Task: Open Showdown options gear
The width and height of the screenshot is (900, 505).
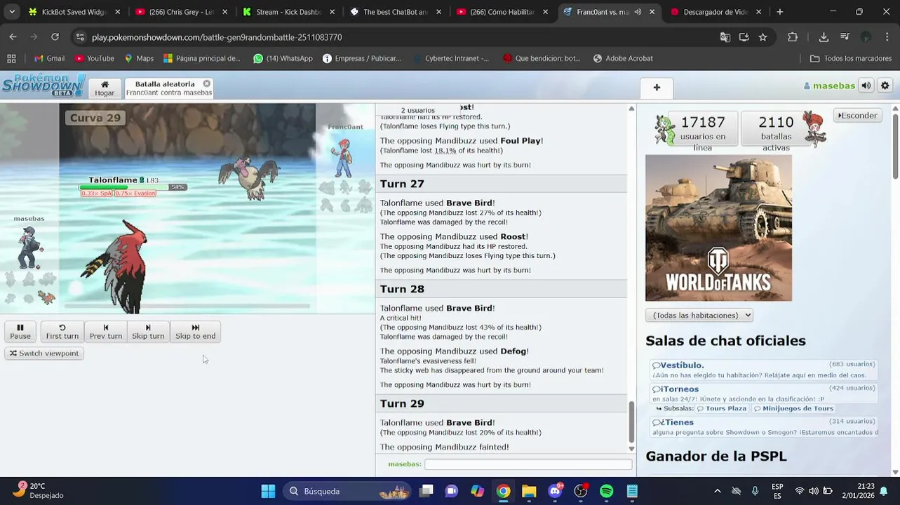Action: coord(885,86)
